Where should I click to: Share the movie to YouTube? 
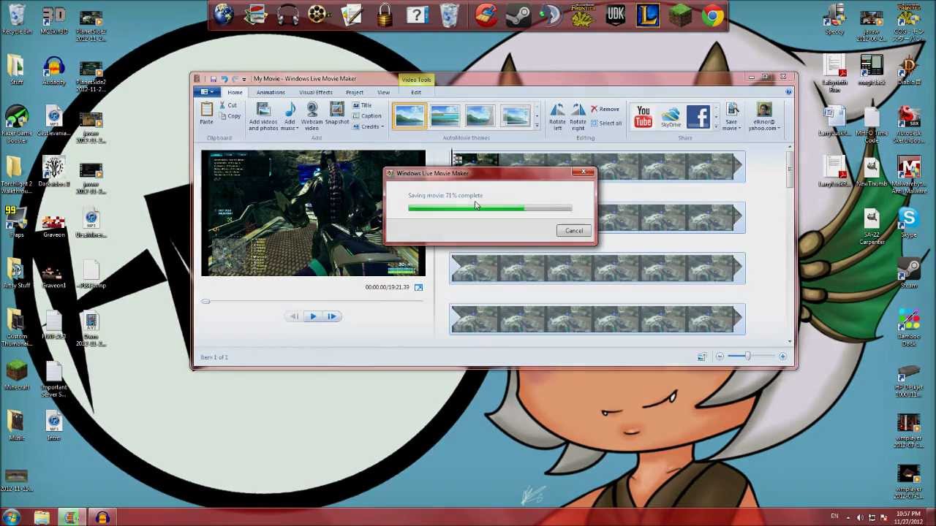pos(643,117)
